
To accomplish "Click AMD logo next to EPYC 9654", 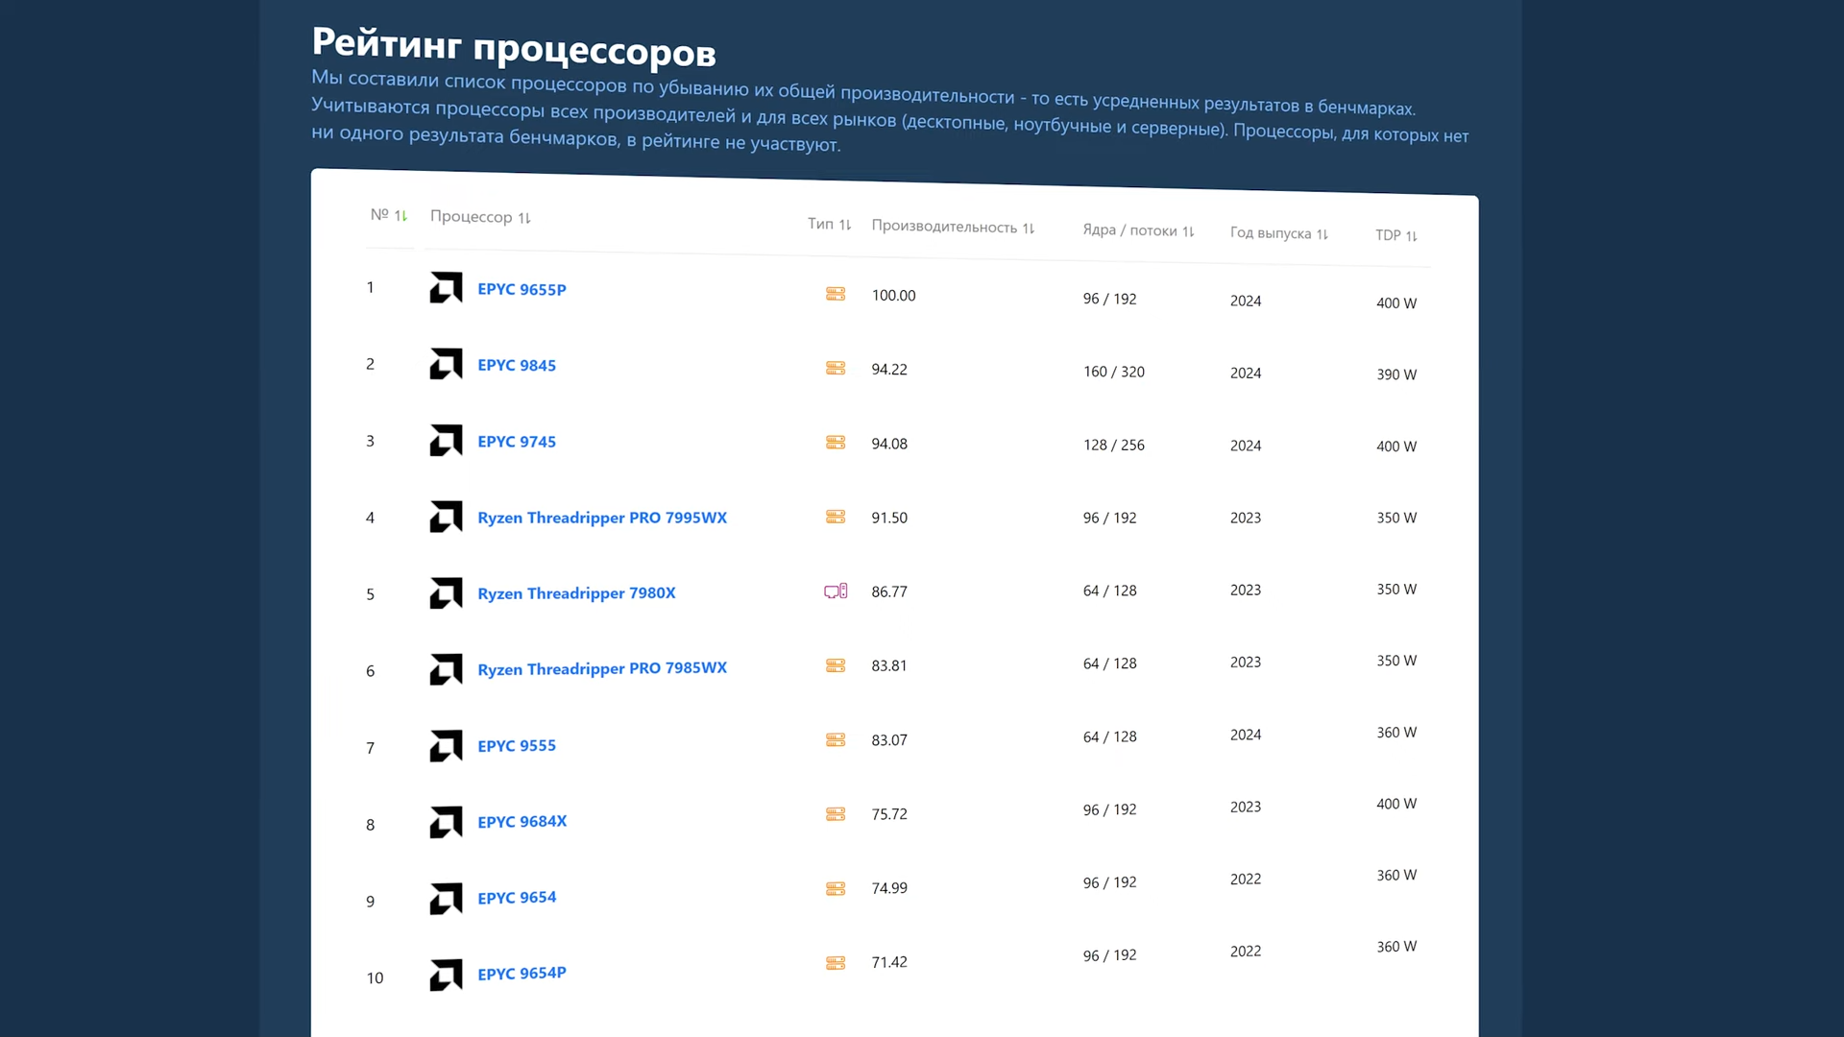I will pyautogui.click(x=446, y=899).
